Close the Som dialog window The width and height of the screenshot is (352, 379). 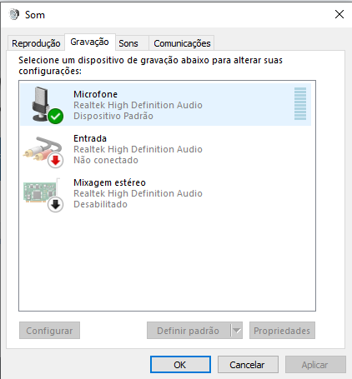point(339,14)
